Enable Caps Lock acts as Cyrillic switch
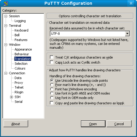The width and height of the screenshot is (137, 137). (52, 62)
